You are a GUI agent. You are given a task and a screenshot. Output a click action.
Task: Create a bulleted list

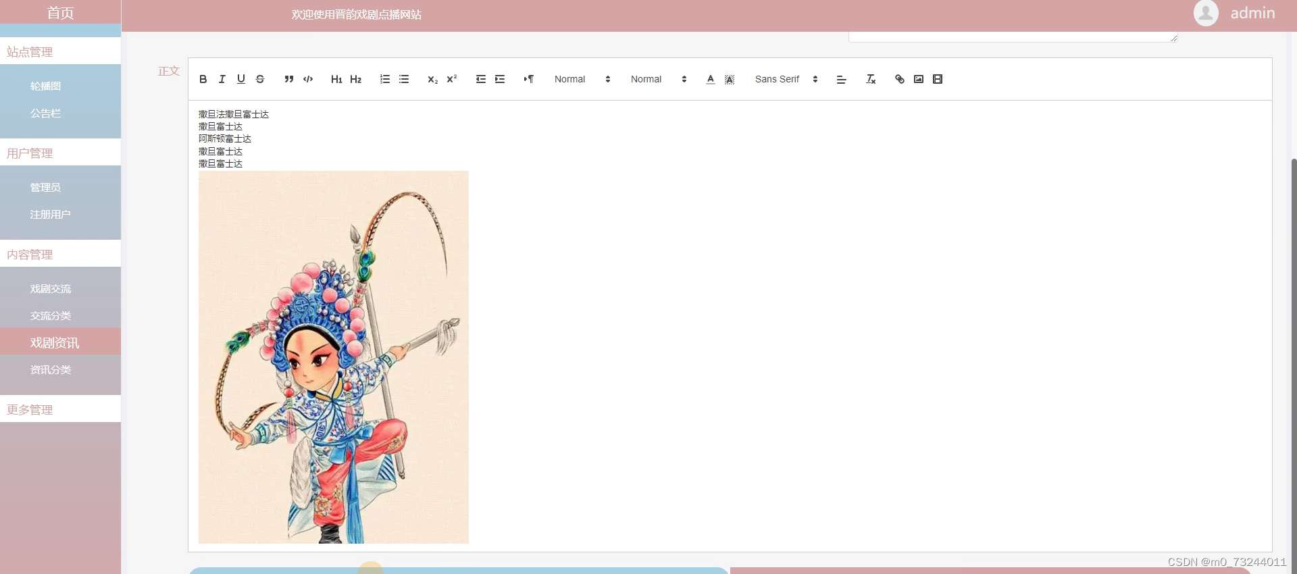click(404, 79)
